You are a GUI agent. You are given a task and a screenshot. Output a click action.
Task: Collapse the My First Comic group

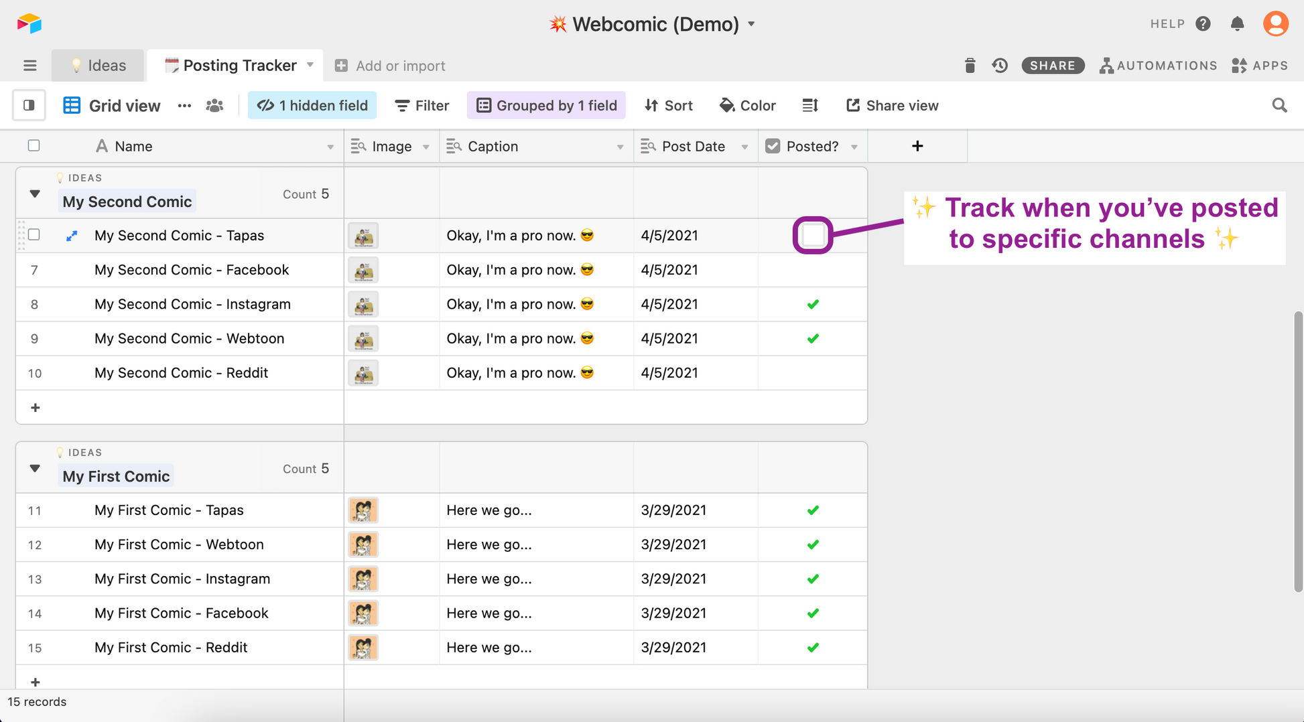click(x=35, y=469)
